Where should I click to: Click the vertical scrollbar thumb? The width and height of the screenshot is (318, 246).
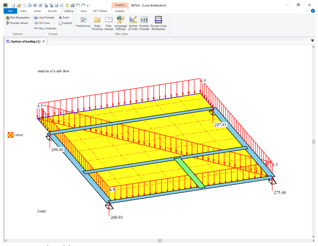pos(313,141)
